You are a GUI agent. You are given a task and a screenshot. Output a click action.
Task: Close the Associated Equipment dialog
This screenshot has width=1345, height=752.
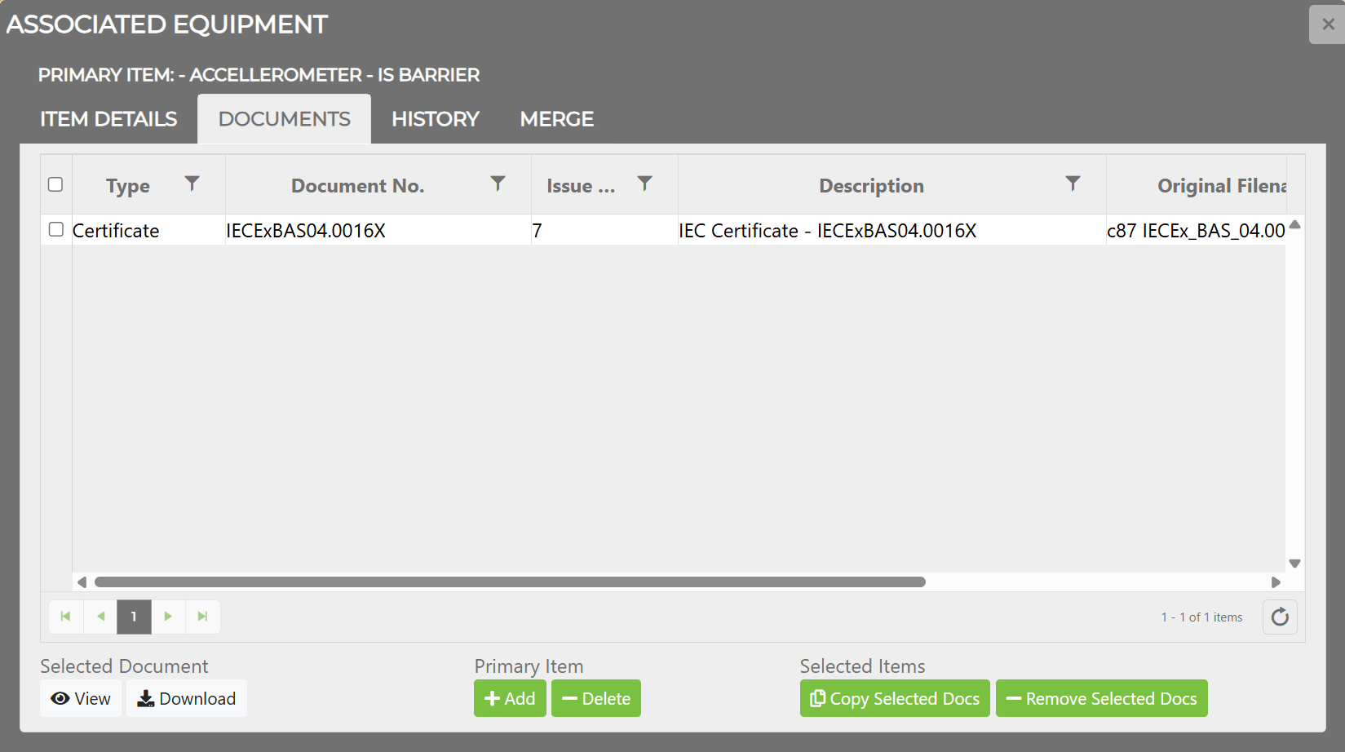click(x=1328, y=24)
